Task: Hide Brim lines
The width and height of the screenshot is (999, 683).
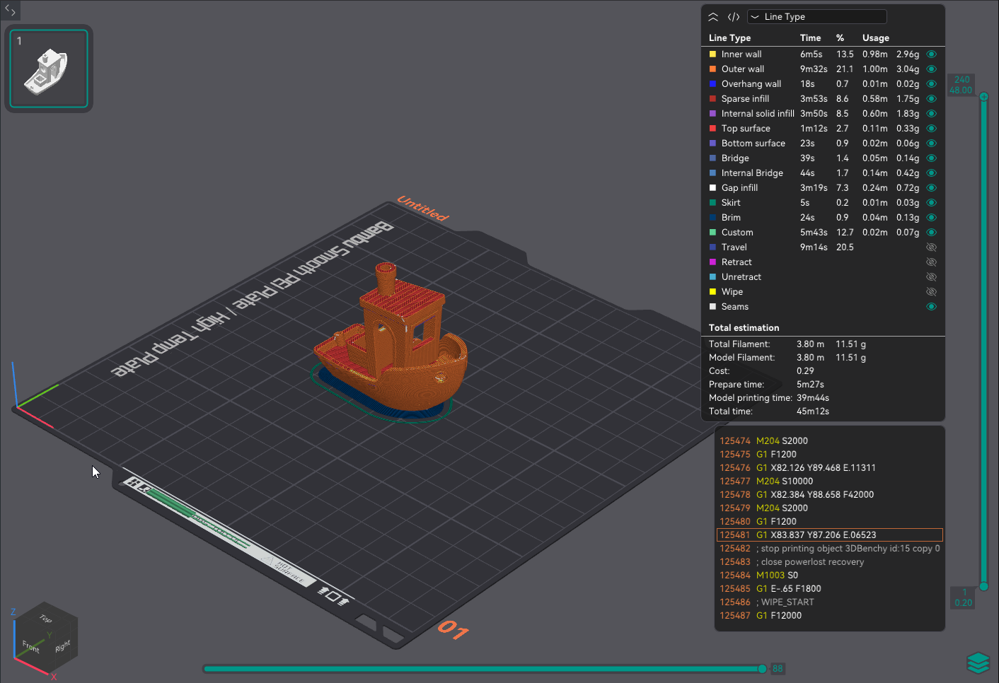Action: (x=931, y=218)
